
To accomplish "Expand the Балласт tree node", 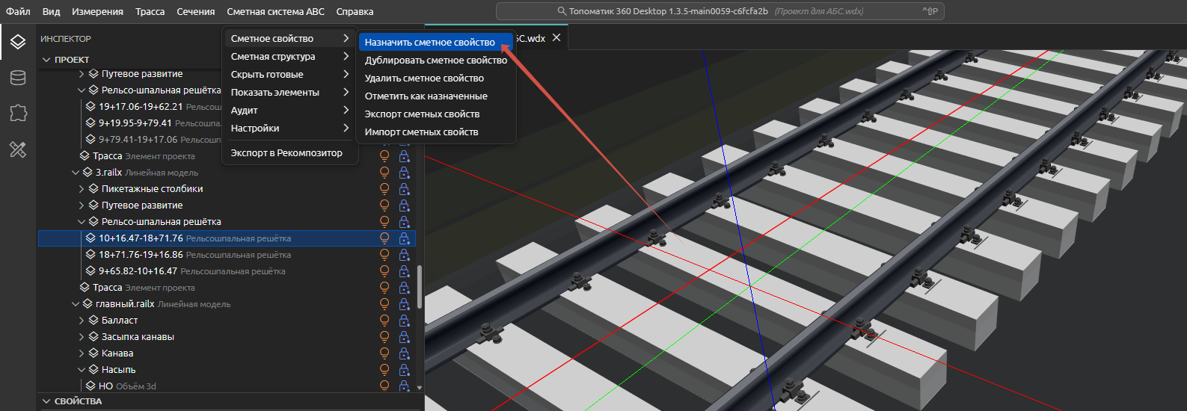I will pos(82,321).
